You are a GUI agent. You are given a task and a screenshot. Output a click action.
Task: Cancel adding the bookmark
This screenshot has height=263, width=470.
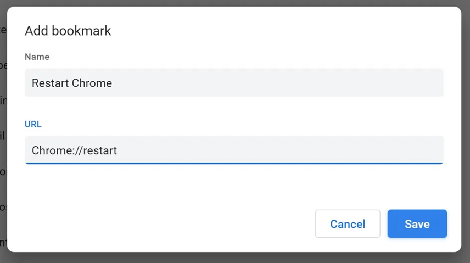click(348, 223)
